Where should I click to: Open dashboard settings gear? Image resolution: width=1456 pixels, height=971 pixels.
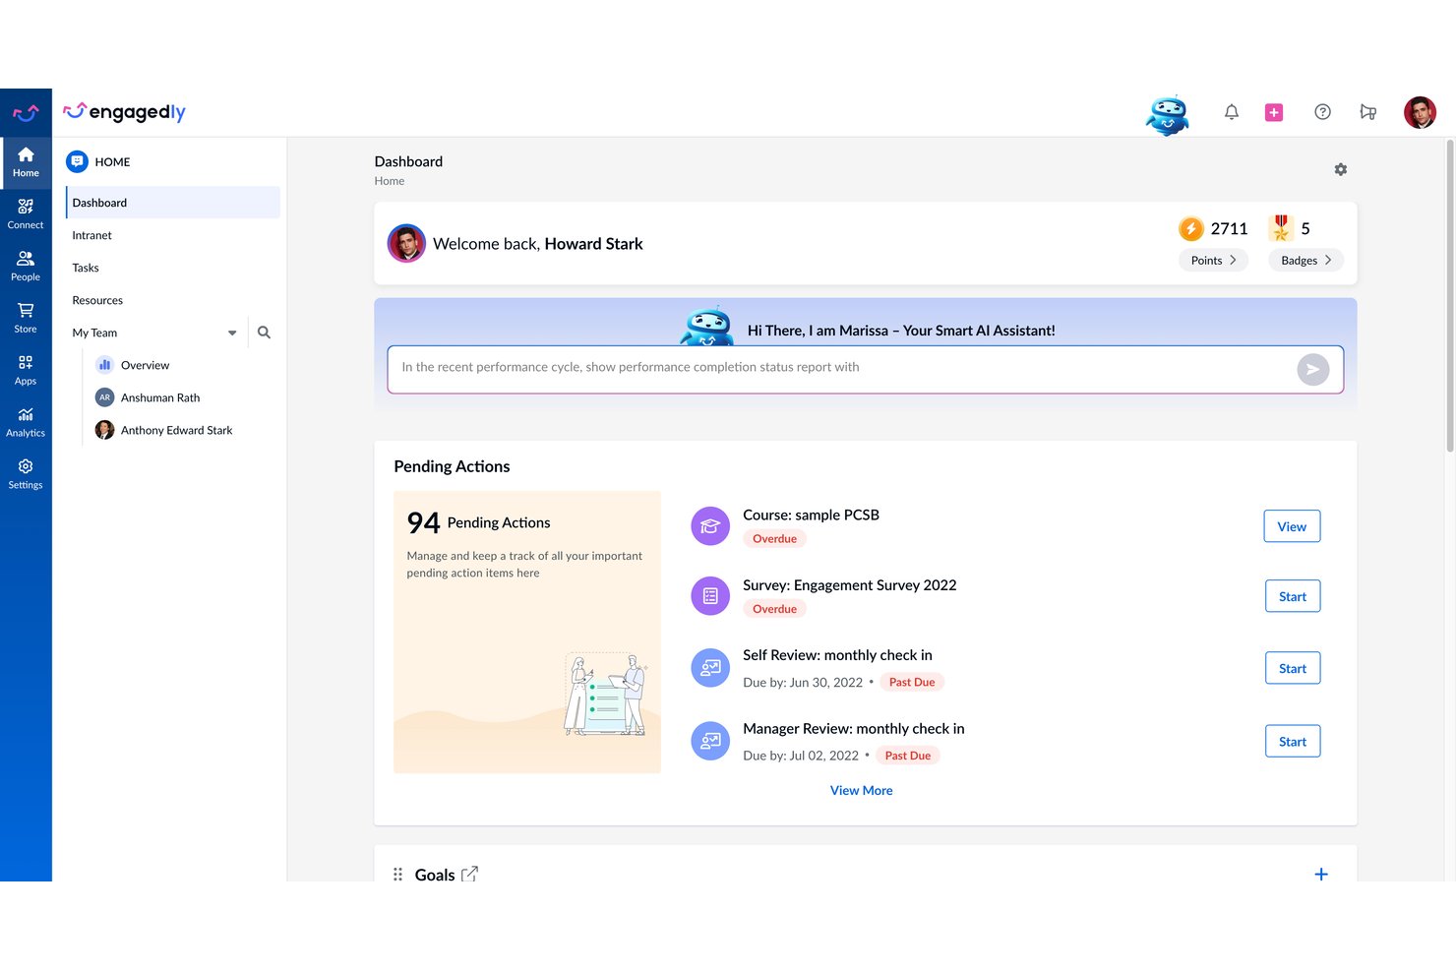1340,169
